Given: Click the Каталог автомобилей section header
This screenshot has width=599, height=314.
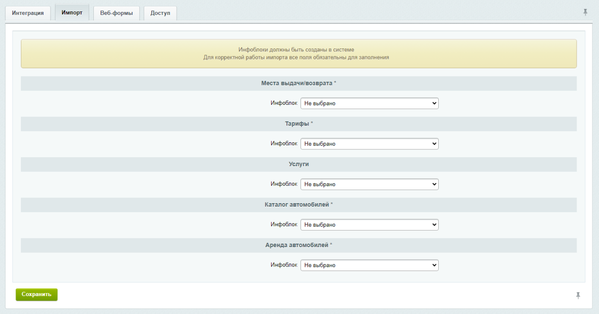Looking at the screenshot, I should (x=299, y=205).
